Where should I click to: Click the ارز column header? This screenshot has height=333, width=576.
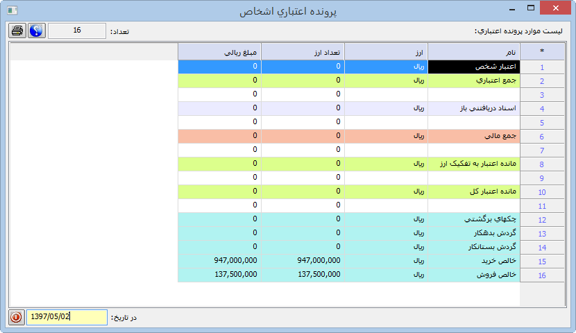pyautogui.click(x=386, y=52)
